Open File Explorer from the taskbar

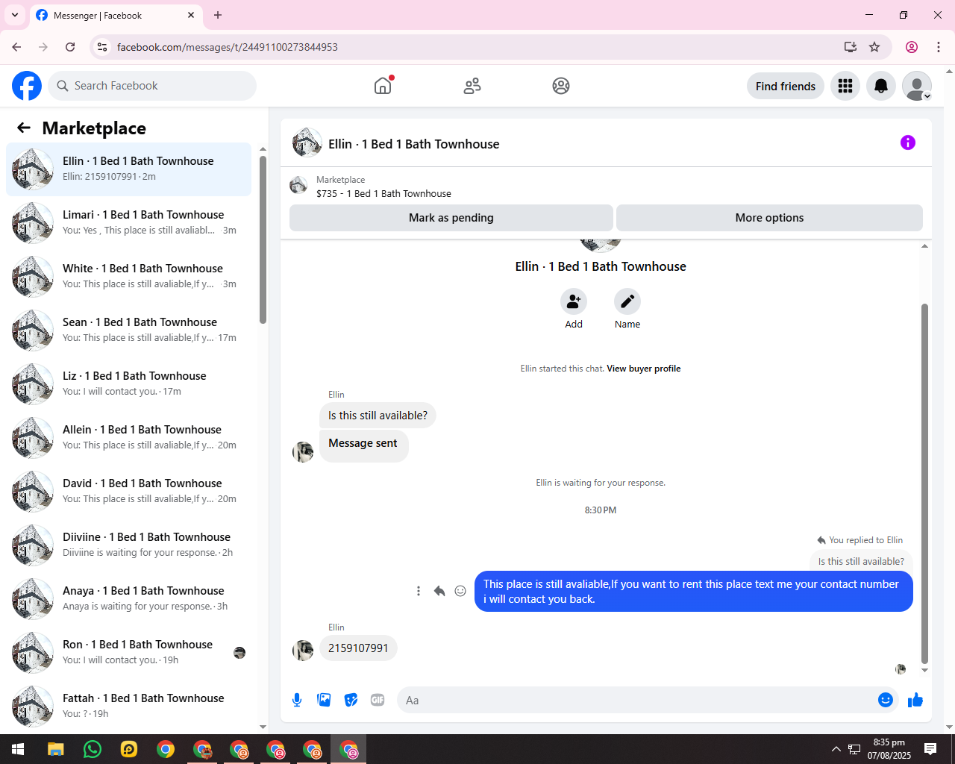point(56,749)
